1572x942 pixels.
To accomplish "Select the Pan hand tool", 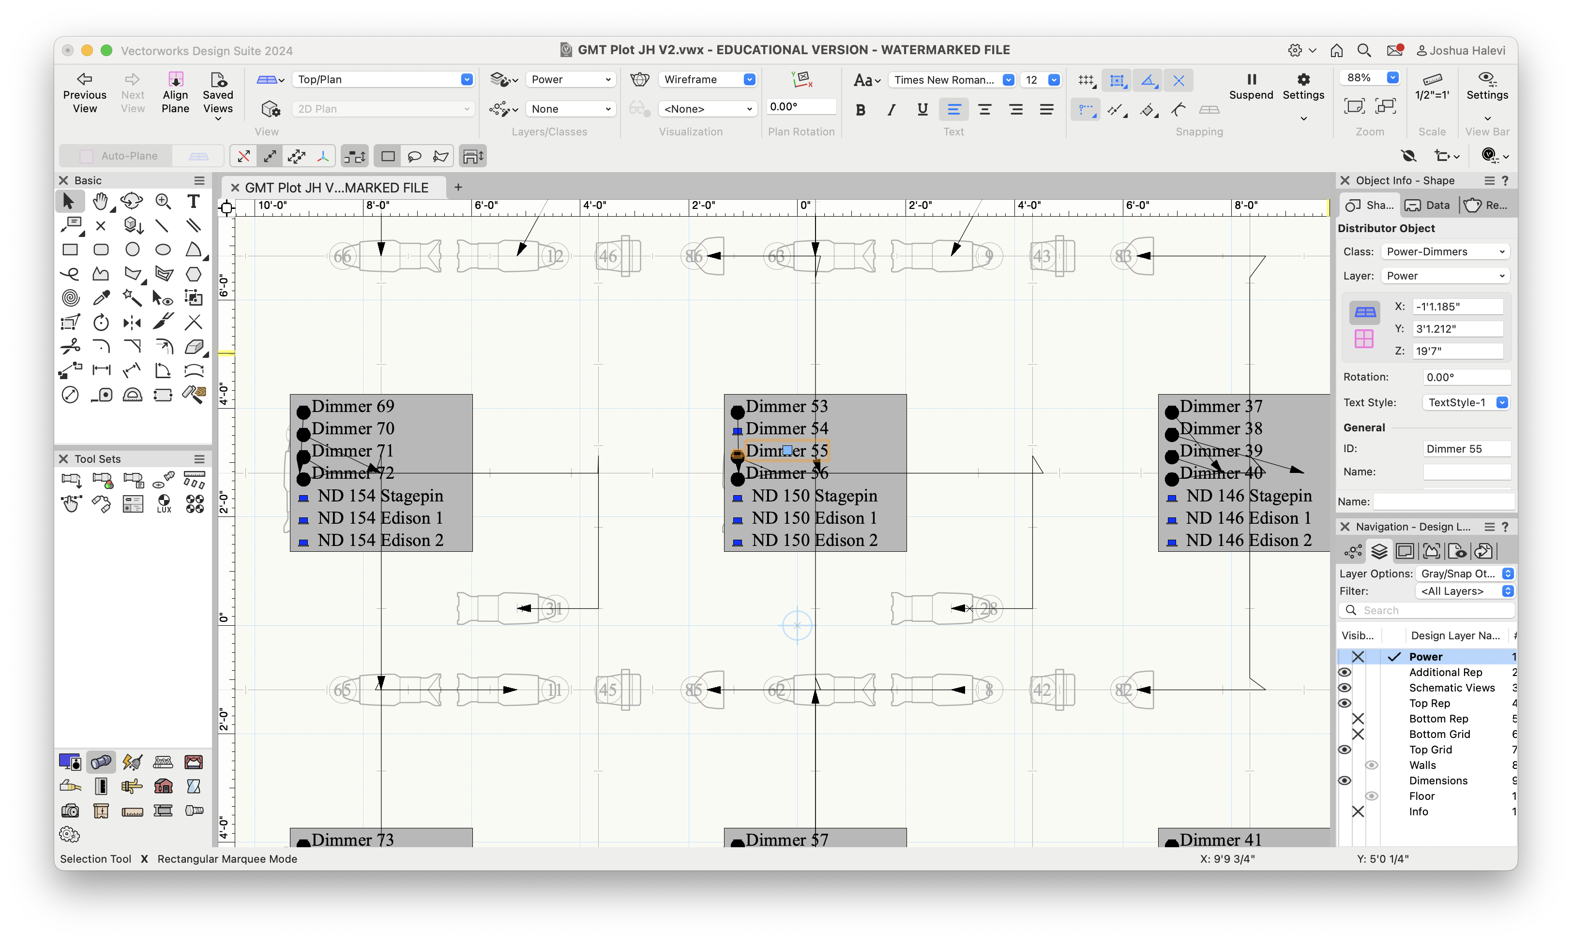I will [x=100, y=202].
